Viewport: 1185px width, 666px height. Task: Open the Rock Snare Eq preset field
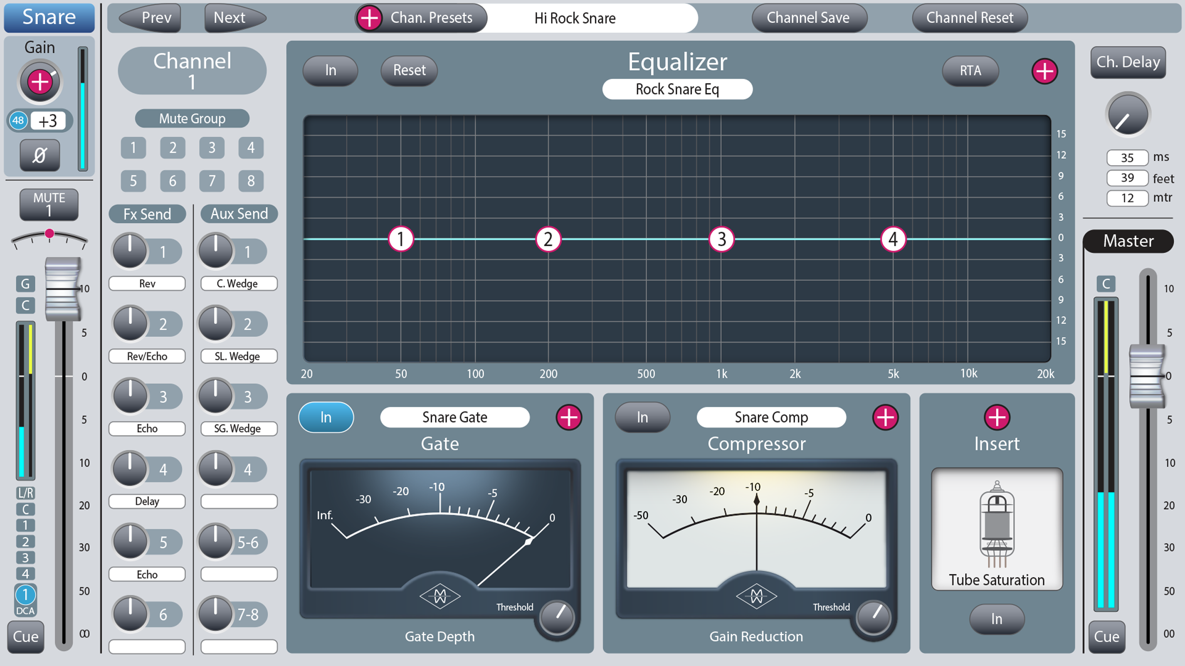[x=677, y=89]
